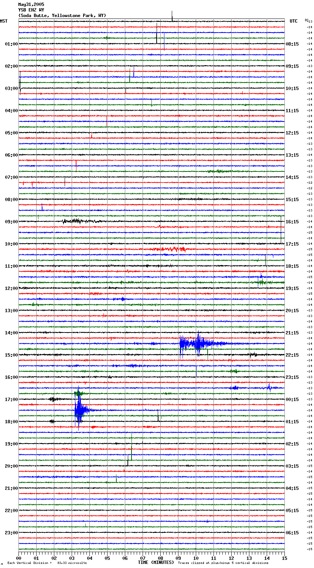Select the '02:00' MST time label
This screenshot has width=314, height=568.
click(x=11, y=66)
